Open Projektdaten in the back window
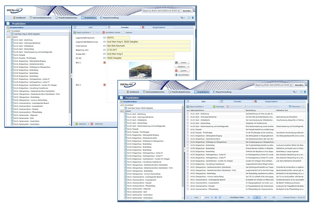Screen dimensions: 314x207 point(89,18)
